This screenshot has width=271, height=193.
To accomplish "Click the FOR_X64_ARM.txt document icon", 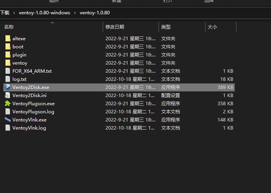I will [x=8, y=71].
